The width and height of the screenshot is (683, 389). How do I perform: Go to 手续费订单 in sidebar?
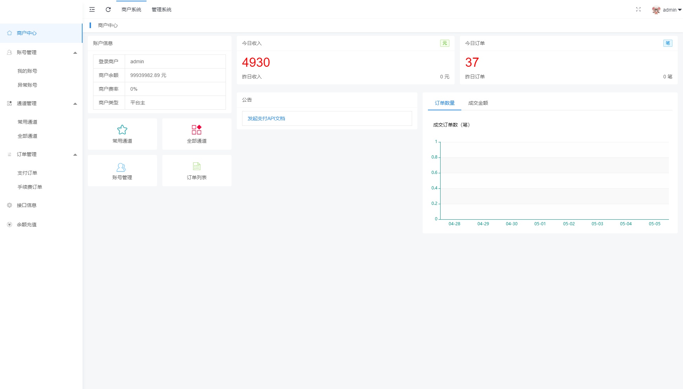click(30, 187)
